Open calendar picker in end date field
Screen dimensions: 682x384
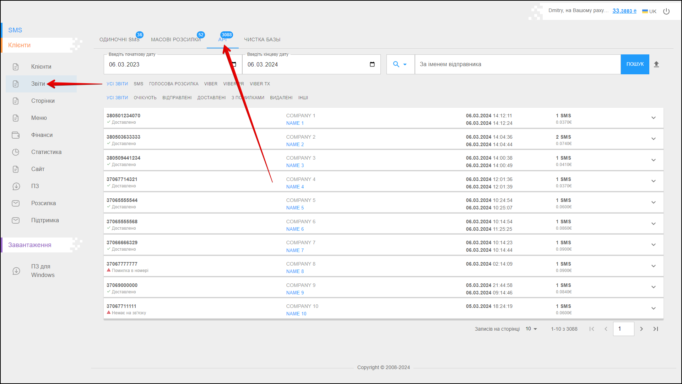click(372, 64)
